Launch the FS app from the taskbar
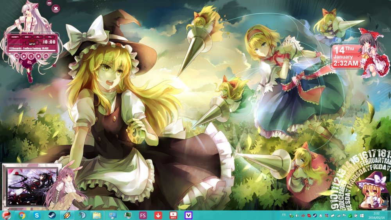 coord(143,215)
